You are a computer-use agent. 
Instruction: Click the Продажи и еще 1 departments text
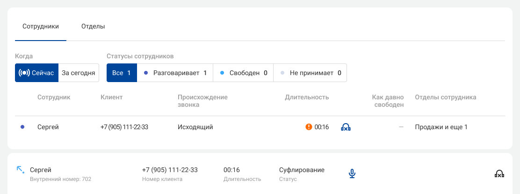pos(441,127)
